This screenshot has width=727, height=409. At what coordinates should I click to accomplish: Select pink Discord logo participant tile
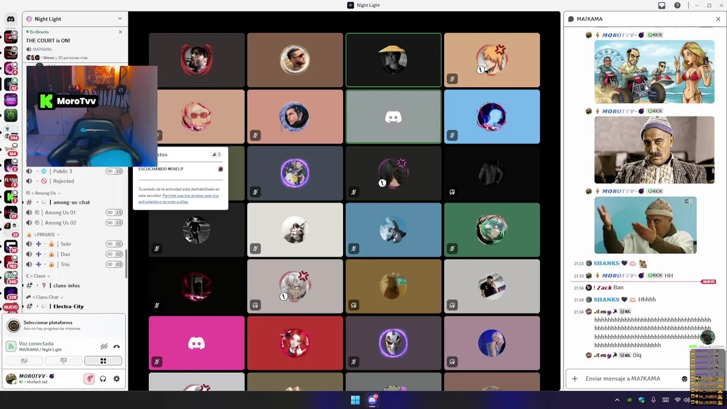(197, 343)
